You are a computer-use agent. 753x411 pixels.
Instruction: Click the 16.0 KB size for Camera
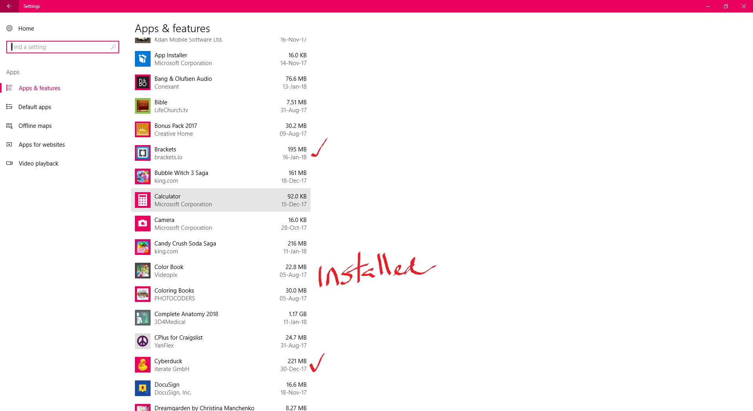pyautogui.click(x=297, y=220)
